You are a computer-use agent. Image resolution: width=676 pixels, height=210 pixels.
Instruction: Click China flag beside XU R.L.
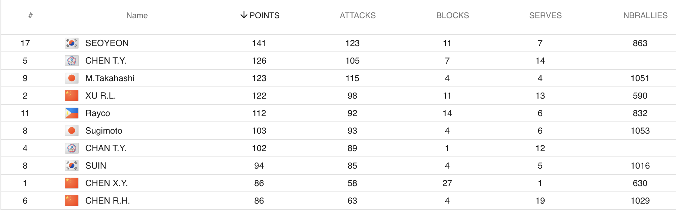(x=71, y=96)
